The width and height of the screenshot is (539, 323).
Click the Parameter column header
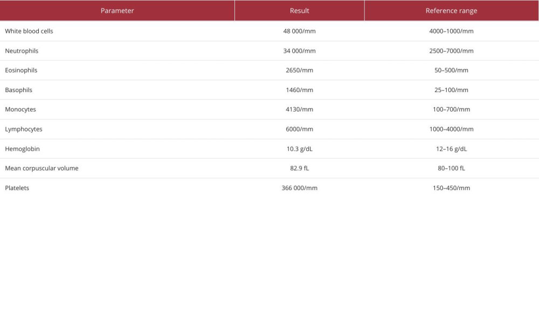117,11
